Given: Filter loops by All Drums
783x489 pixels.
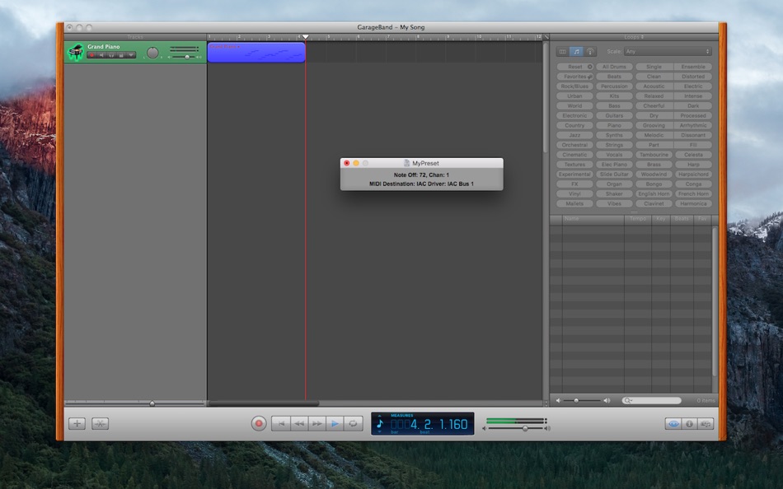Looking at the screenshot, I should 614,67.
